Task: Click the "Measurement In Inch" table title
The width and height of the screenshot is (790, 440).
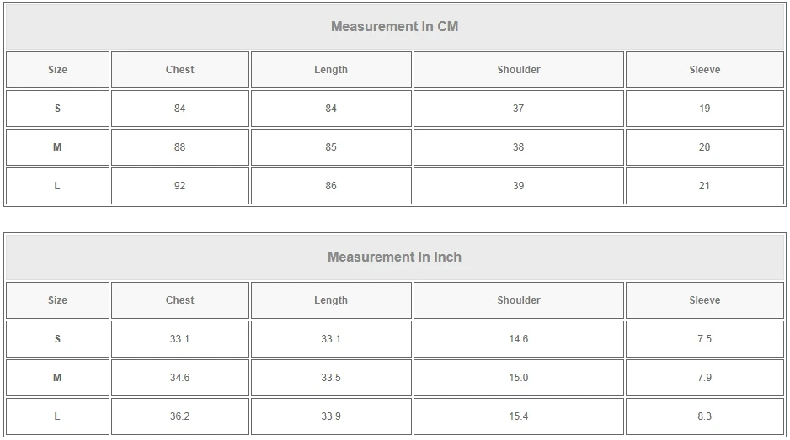Action: (x=394, y=257)
